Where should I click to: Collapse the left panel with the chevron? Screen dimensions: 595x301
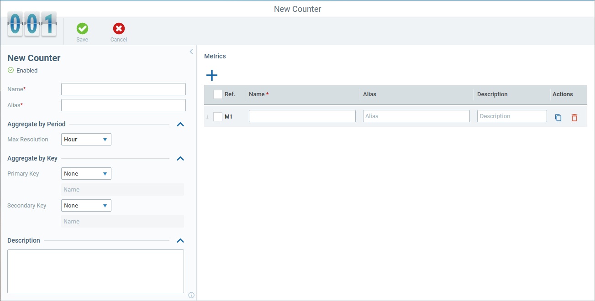click(191, 52)
